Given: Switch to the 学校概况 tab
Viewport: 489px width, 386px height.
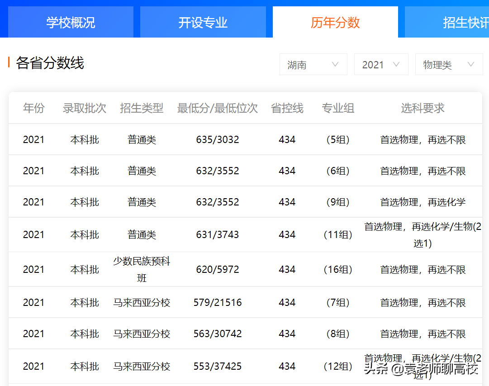Looking at the screenshot, I should [71, 22].
